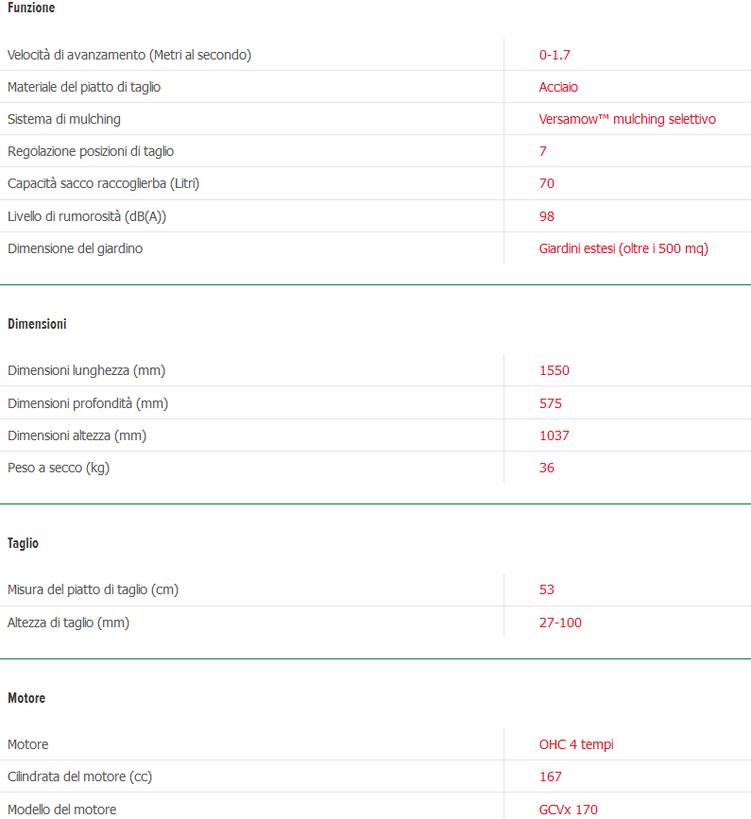Click the Dimensioni lunghezza value 1550
751x819 pixels.
[555, 370]
